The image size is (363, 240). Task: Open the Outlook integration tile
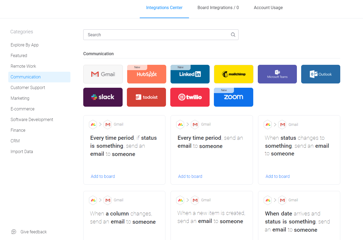coord(321,74)
